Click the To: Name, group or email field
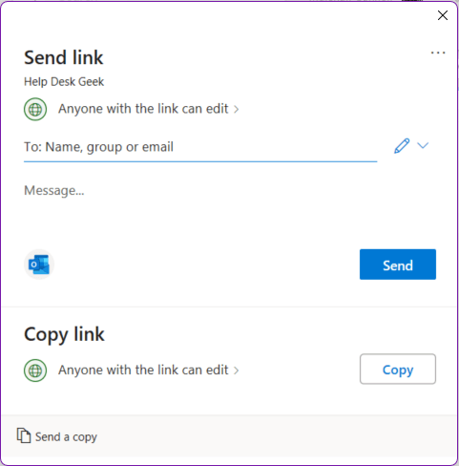 pos(200,147)
